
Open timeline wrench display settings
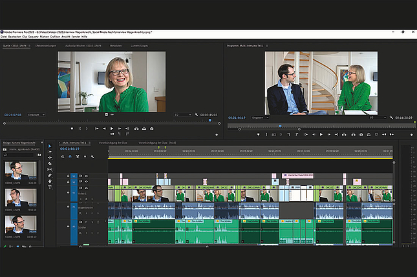click(x=92, y=156)
